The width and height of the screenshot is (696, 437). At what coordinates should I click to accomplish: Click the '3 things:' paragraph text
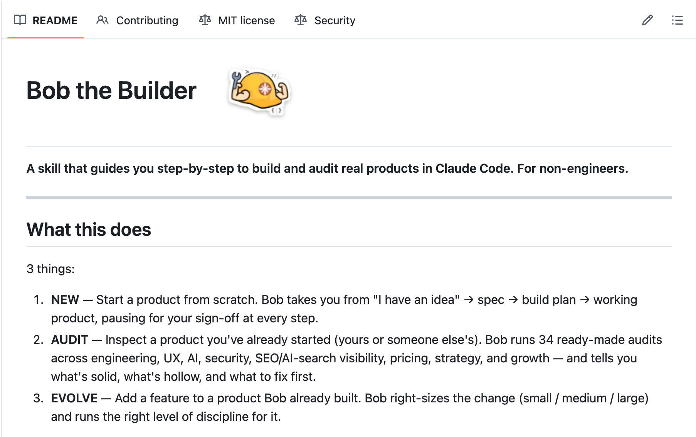50,269
